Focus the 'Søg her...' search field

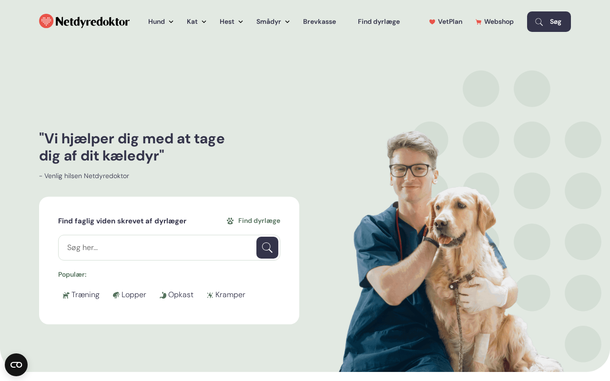157,248
